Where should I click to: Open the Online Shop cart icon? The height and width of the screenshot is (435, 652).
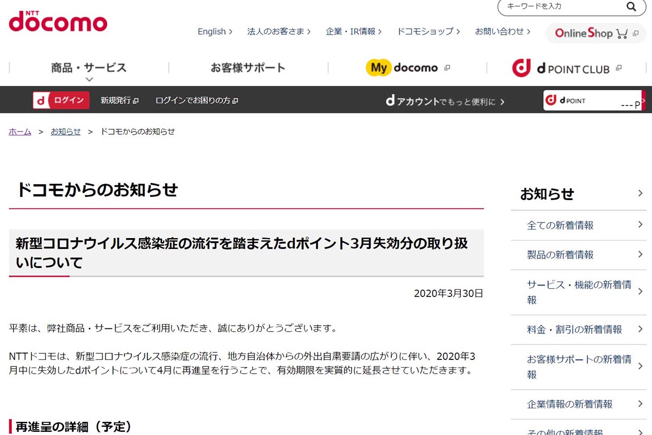point(622,34)
